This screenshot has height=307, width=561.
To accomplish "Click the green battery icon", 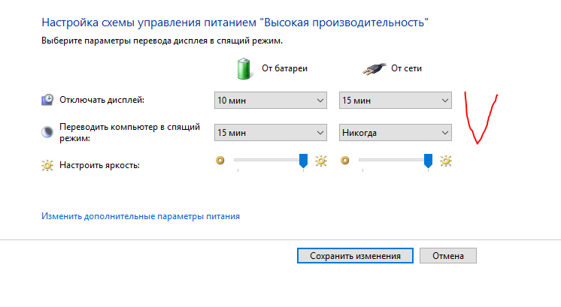I will pos(243,68).
